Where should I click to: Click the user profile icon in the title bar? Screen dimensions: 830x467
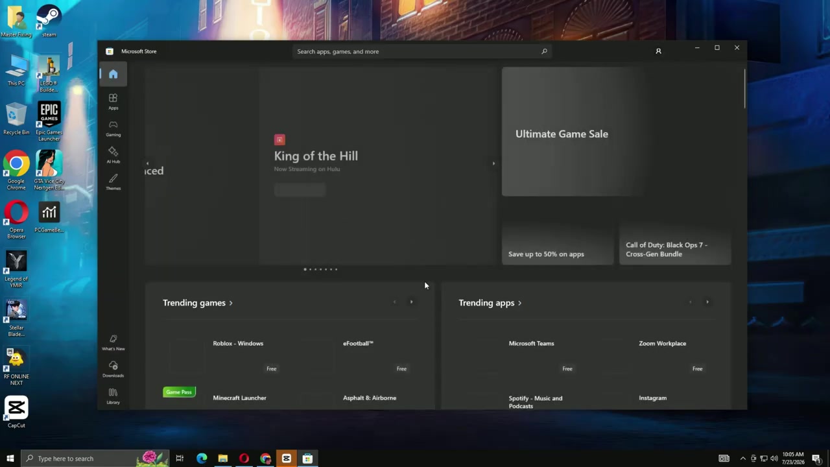click(658, 51)
